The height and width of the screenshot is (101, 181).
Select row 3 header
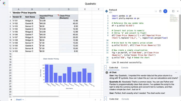coord(10,21)
